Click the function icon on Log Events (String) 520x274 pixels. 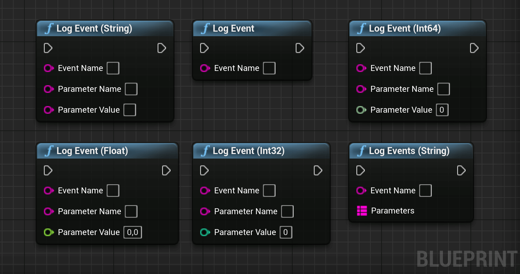362,151
